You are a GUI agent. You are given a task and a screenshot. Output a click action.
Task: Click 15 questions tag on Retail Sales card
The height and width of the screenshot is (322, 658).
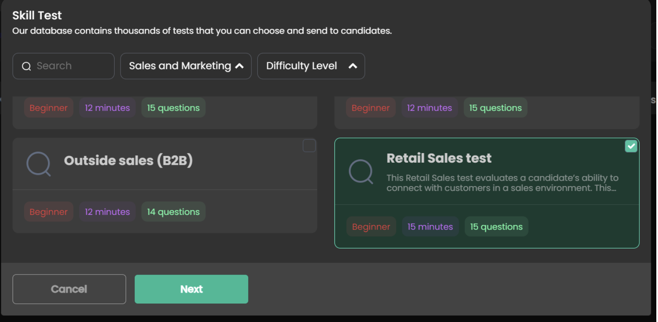pos(496,227)
